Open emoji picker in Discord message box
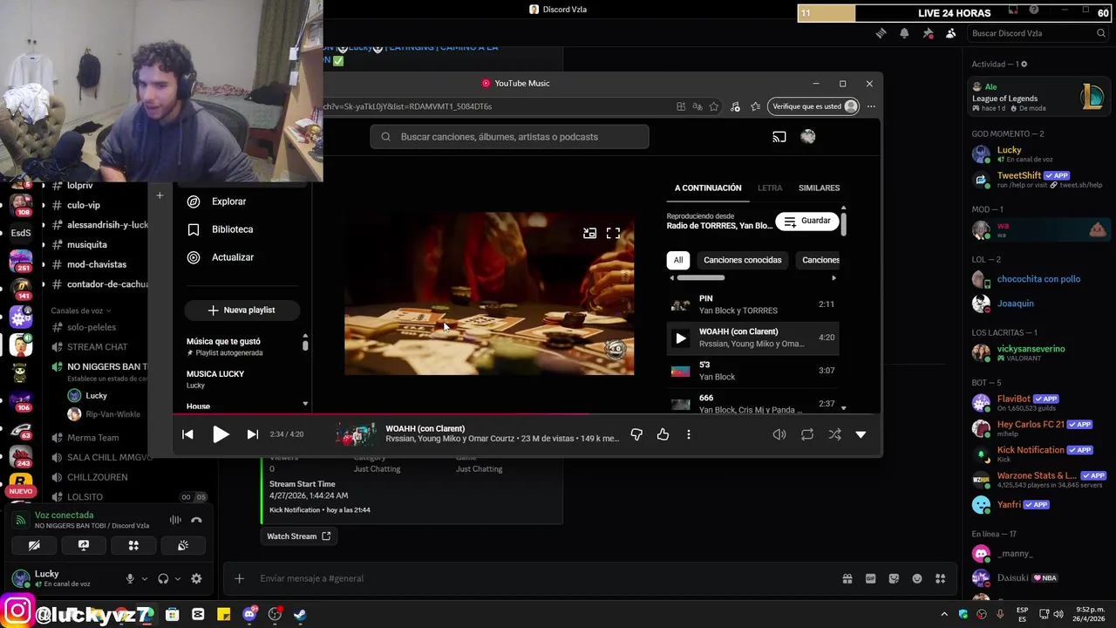The width and height of the screenshot is (1116, 628). [917, 578]
